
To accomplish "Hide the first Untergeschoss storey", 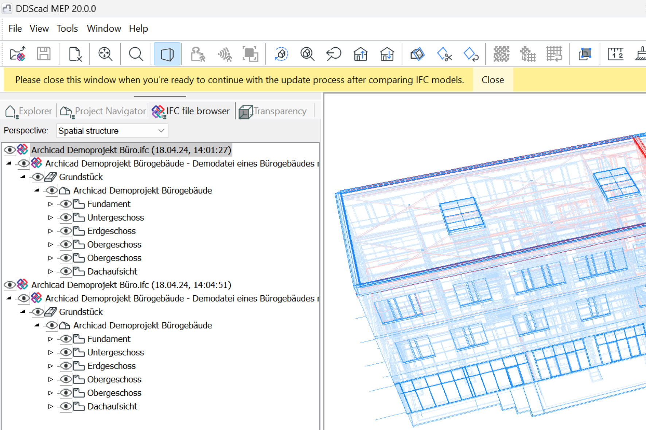I will click(66, 217).
